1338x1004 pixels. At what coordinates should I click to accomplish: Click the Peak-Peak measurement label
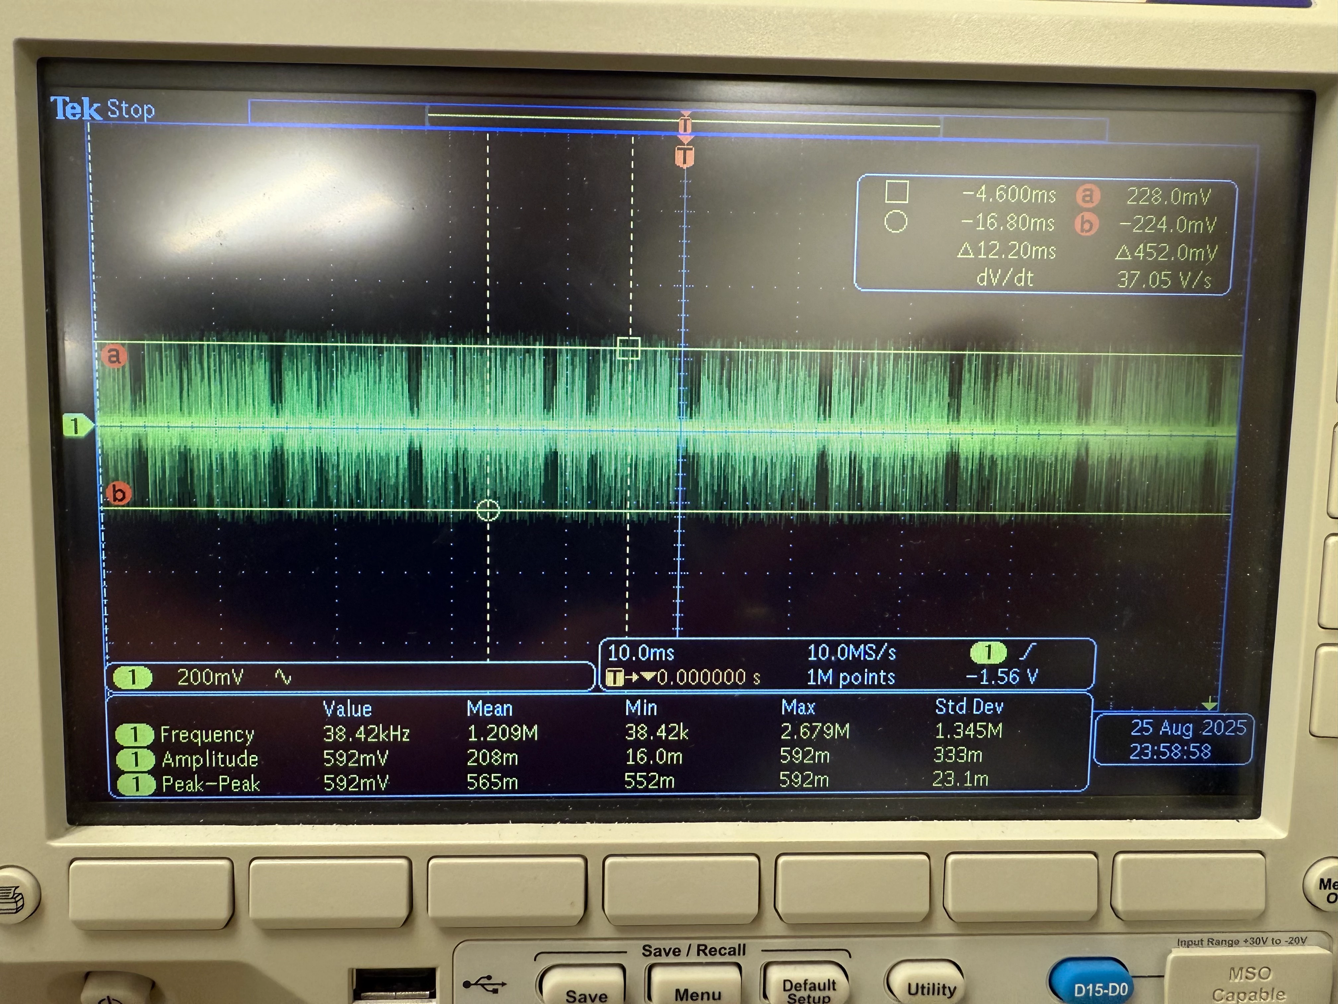210,784
